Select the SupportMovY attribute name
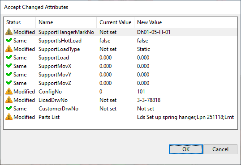 click(x=55, y=75)
